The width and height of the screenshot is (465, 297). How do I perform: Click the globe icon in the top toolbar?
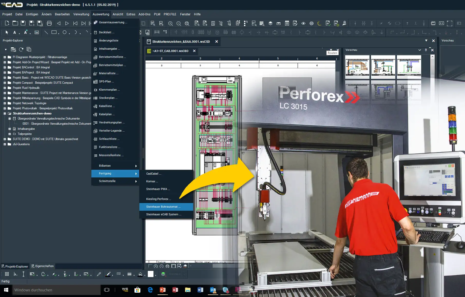(312, 23)
